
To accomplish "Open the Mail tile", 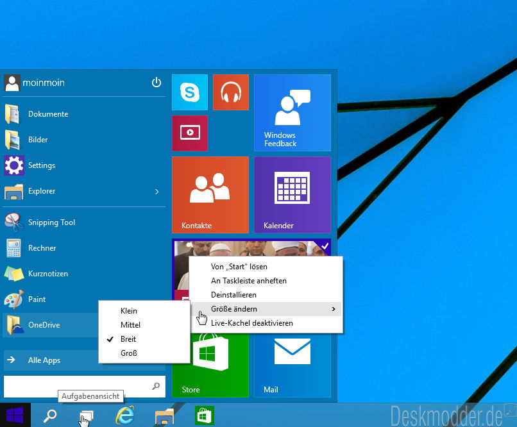I will pyautogui.click(x=292, y=365).
